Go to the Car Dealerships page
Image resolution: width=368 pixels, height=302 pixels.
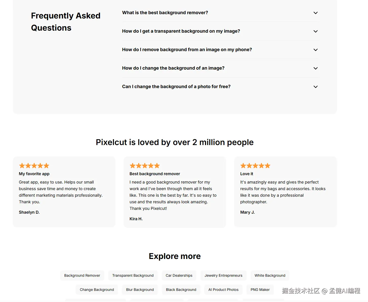179,275
